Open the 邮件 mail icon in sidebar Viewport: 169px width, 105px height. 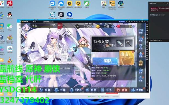coord(141,63)
